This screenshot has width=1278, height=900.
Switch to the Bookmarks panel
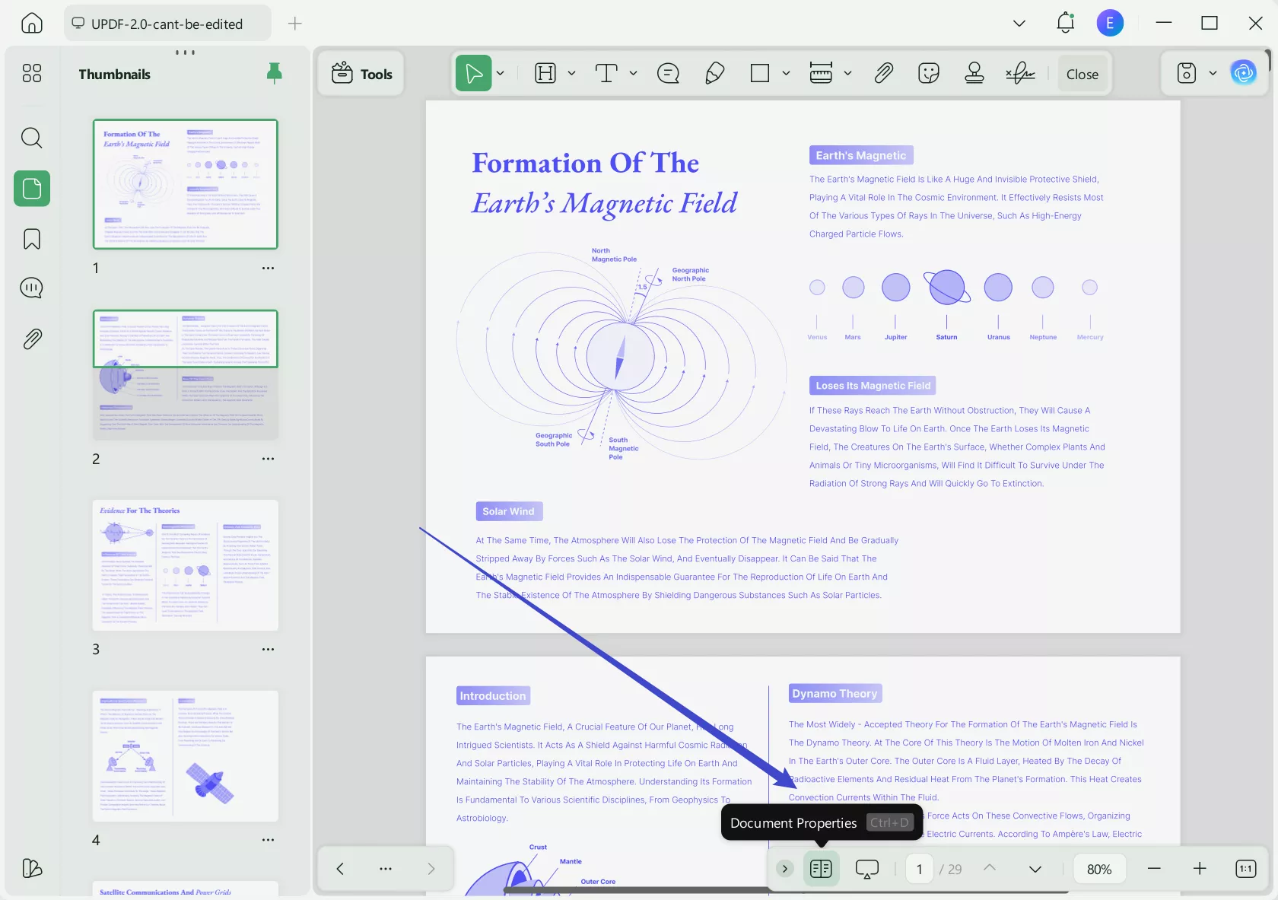click(31, 239)
